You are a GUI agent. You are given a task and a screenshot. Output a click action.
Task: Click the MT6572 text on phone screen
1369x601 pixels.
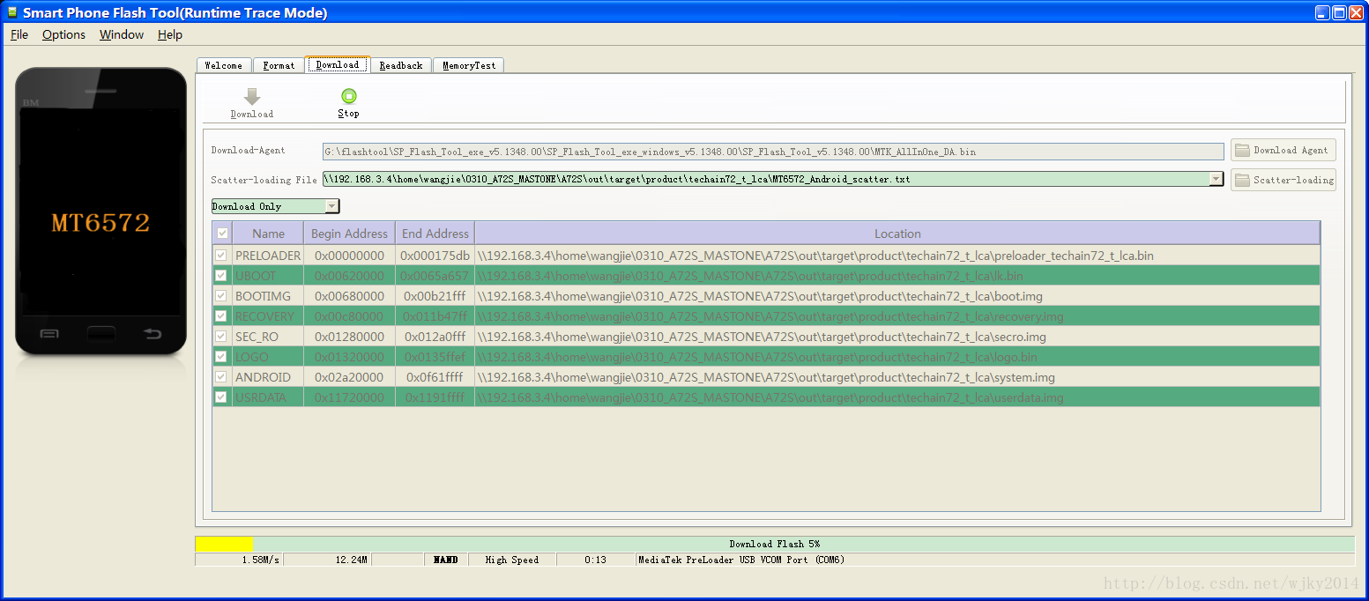pos(100,223)
